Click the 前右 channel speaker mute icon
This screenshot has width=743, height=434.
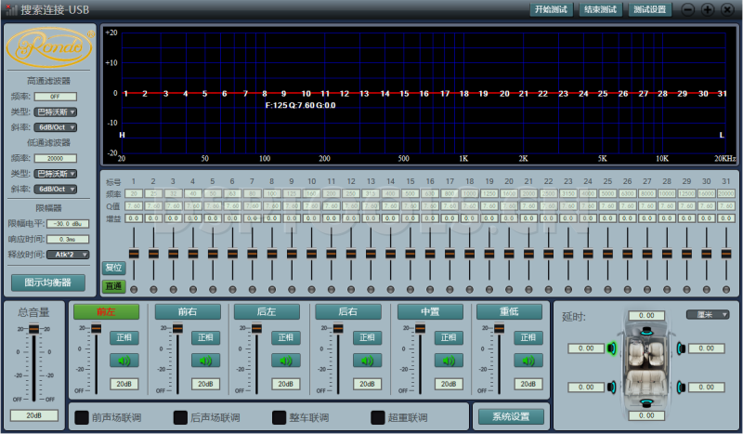click(x=205, y=361)
